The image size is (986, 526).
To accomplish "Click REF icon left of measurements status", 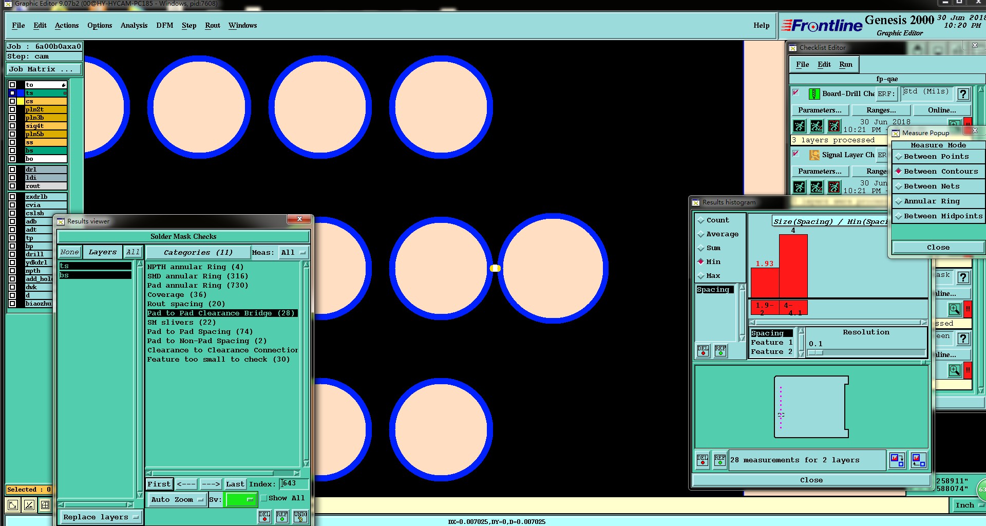I will [720, 460].
